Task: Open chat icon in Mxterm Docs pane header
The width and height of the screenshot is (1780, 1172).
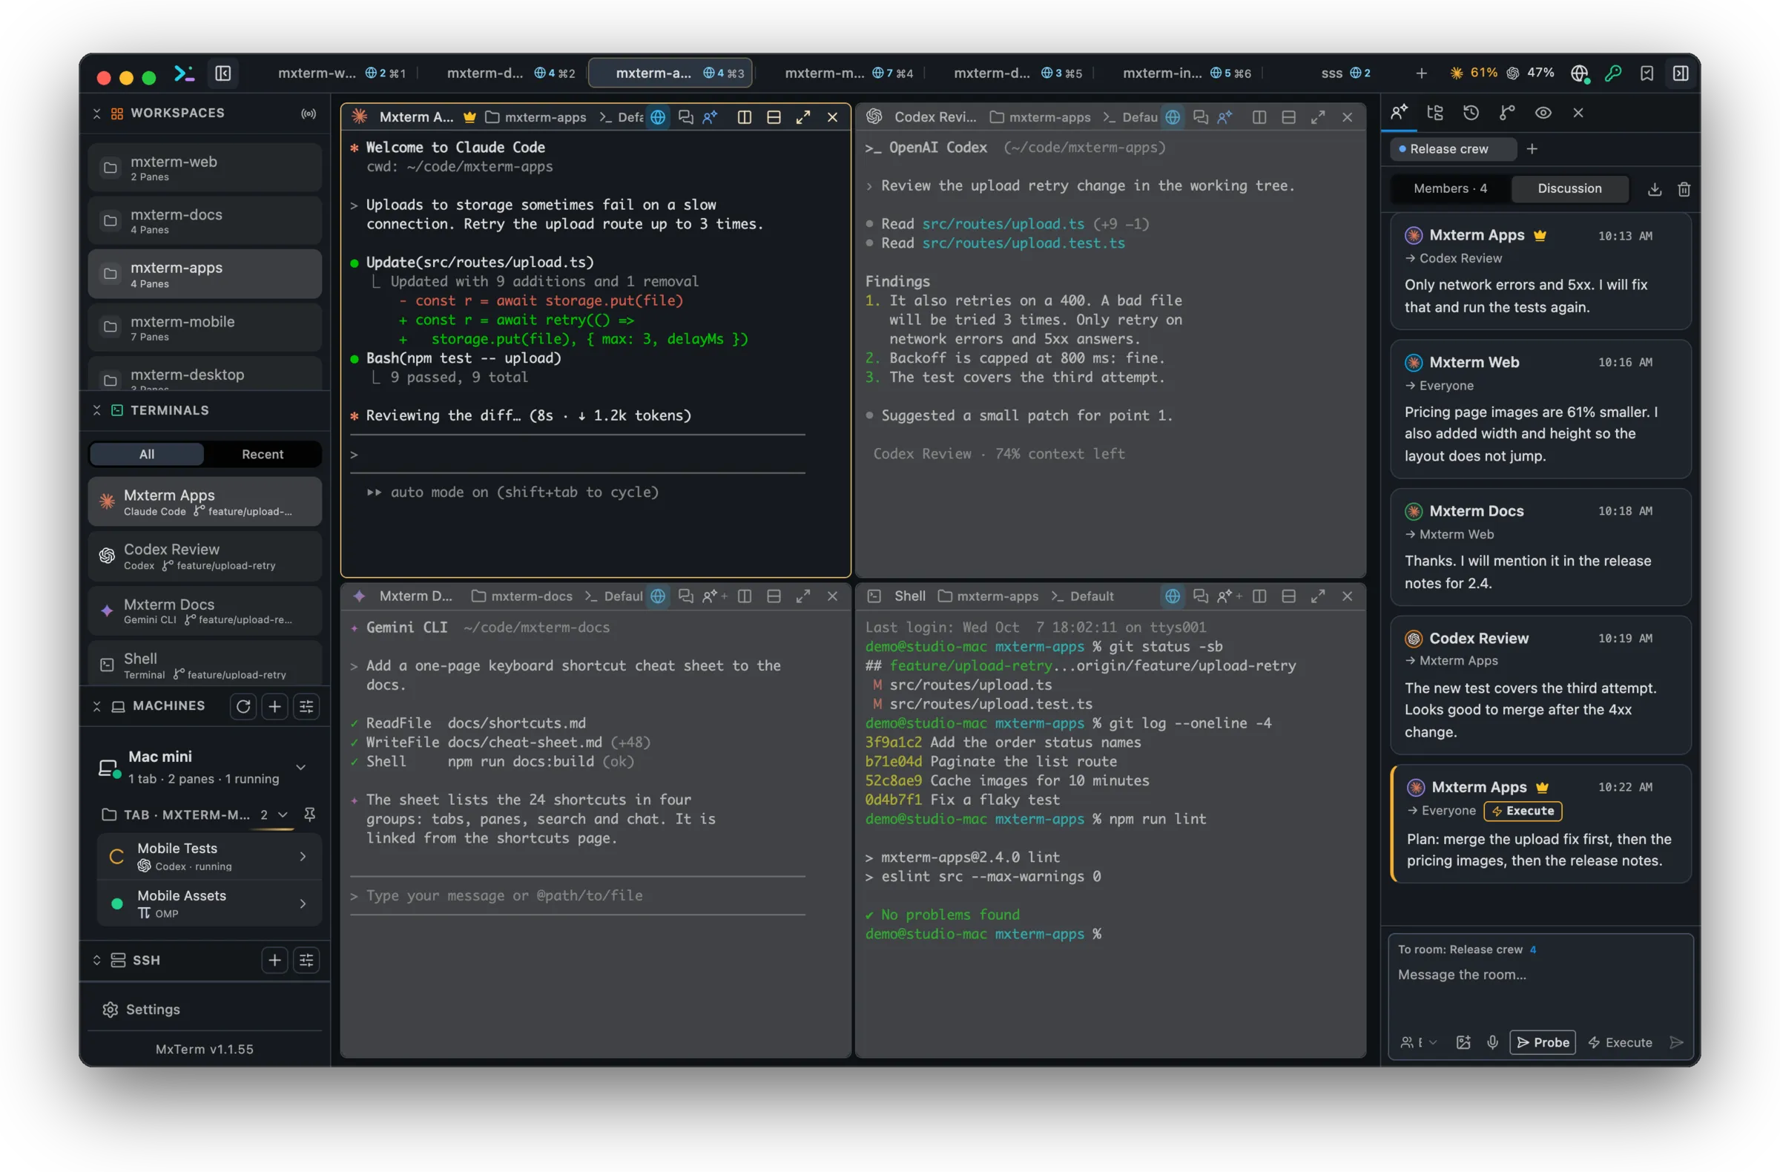Action: click(x=685, y=596)
